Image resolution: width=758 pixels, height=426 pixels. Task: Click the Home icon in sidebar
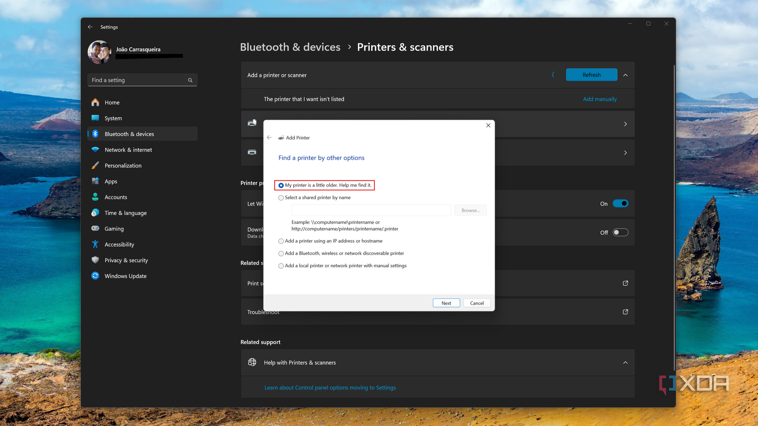(x=95, y=102)
